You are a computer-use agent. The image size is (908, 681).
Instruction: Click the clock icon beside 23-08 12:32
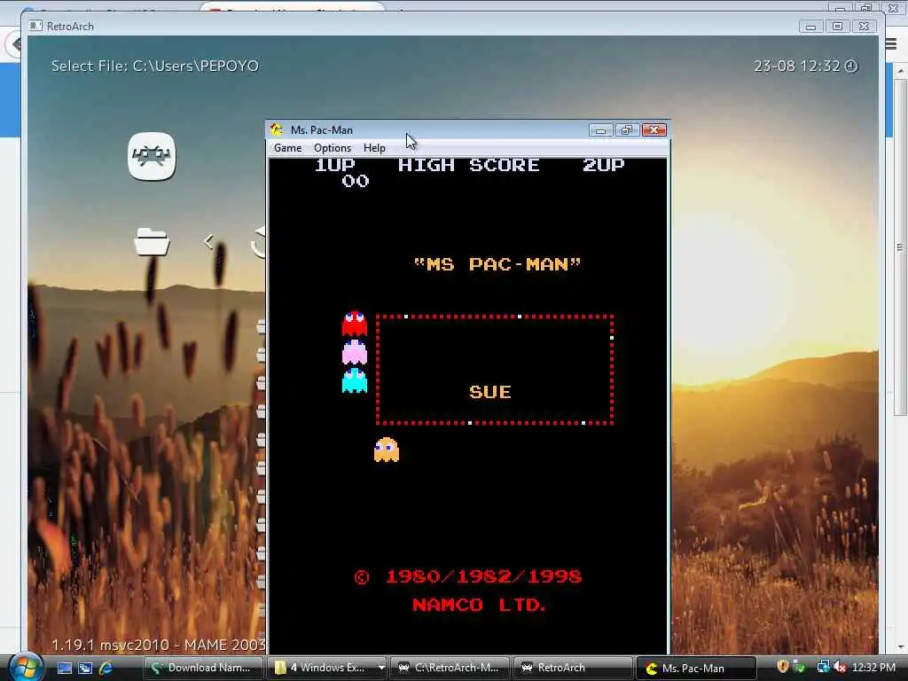851,66
